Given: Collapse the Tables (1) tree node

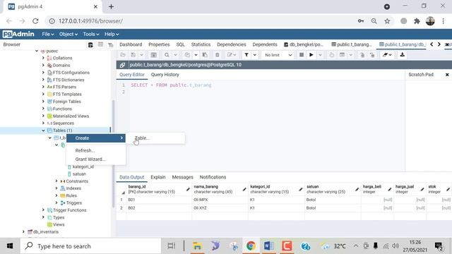Looking at the screenshot, I should pos(43,131).
